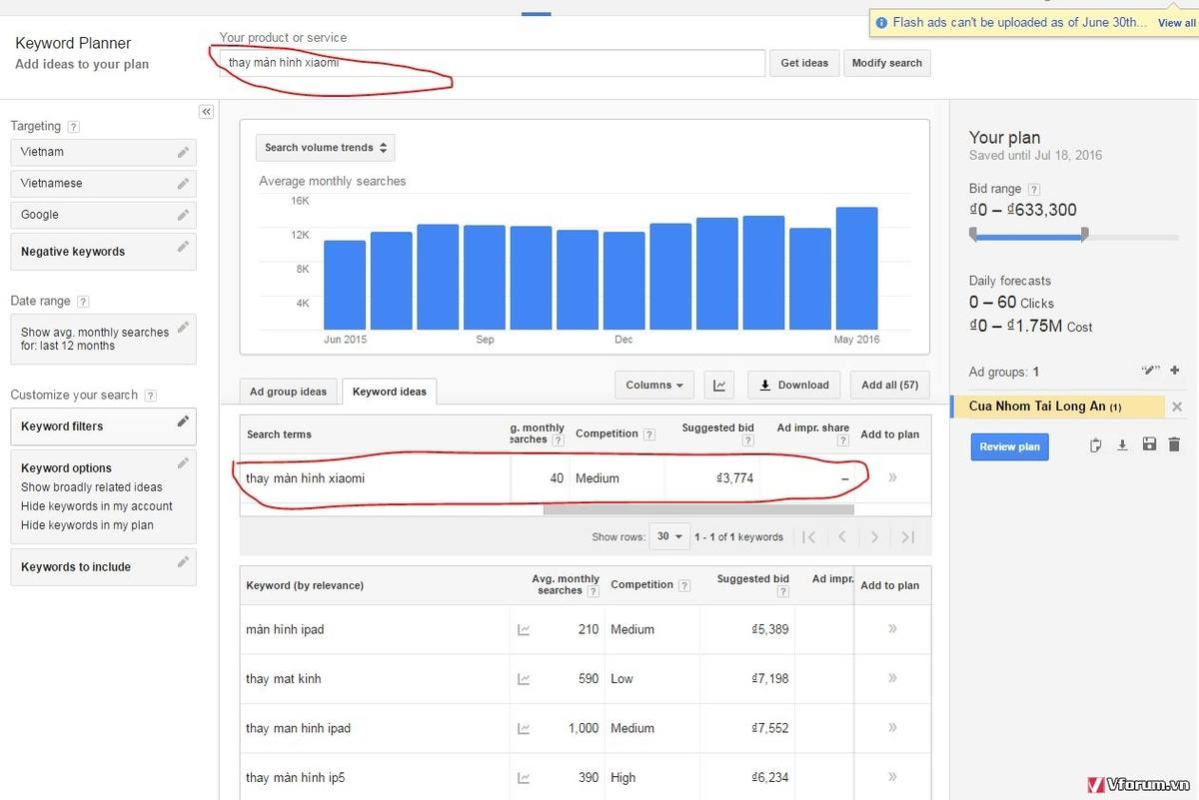Add 'thay màn hình xiaomi' to plan arrows
Viewport: 1199px width, 800px height.
tap(892, 477)
